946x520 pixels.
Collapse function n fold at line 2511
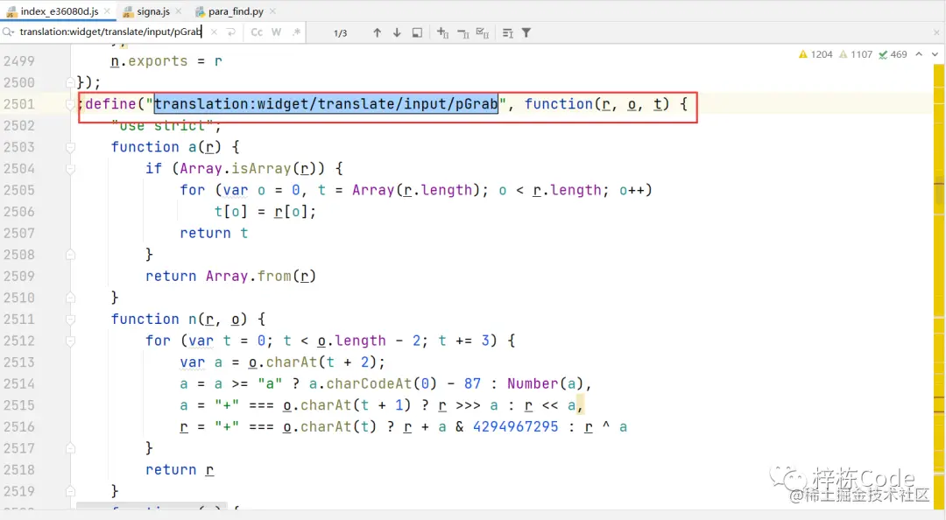pos(71,320)
